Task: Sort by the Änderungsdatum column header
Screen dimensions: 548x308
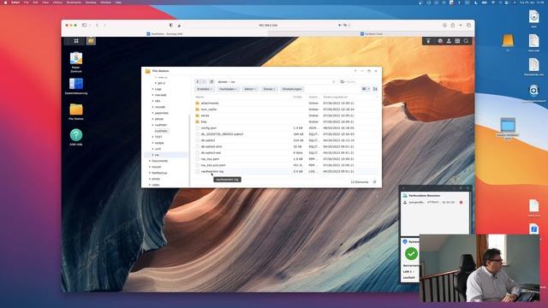Action: [x=335, y=97]
